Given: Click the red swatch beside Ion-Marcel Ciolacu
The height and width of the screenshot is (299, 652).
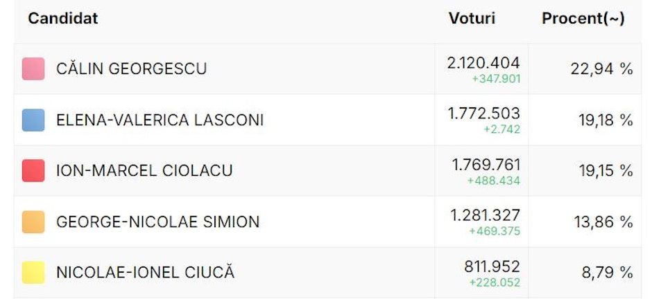Looking at the screenshot, I should (x=33, y=171).
